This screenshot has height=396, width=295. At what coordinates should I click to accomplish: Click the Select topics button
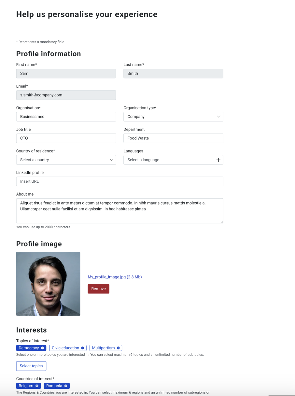click(31, 366)
